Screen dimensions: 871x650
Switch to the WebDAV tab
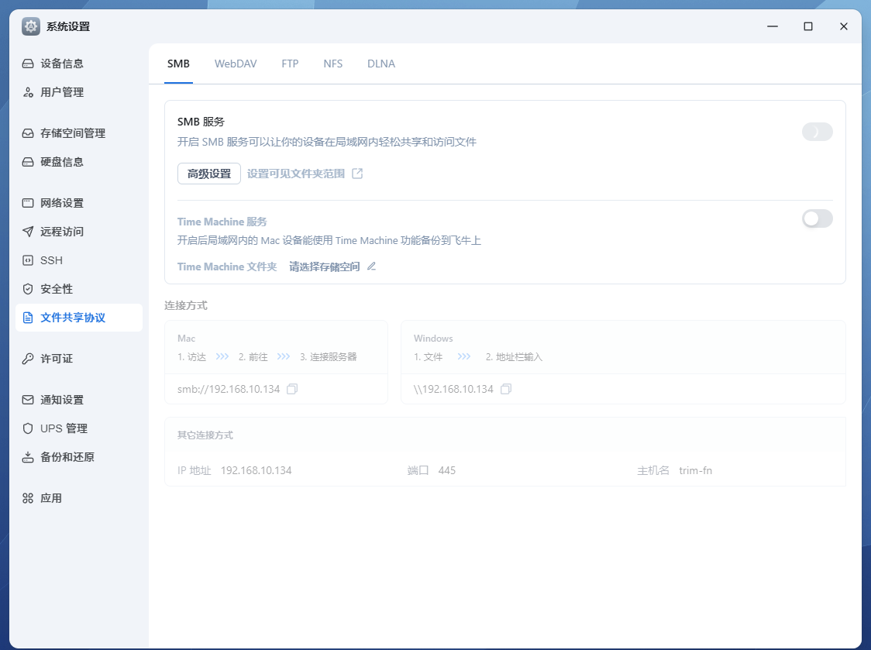236,64
